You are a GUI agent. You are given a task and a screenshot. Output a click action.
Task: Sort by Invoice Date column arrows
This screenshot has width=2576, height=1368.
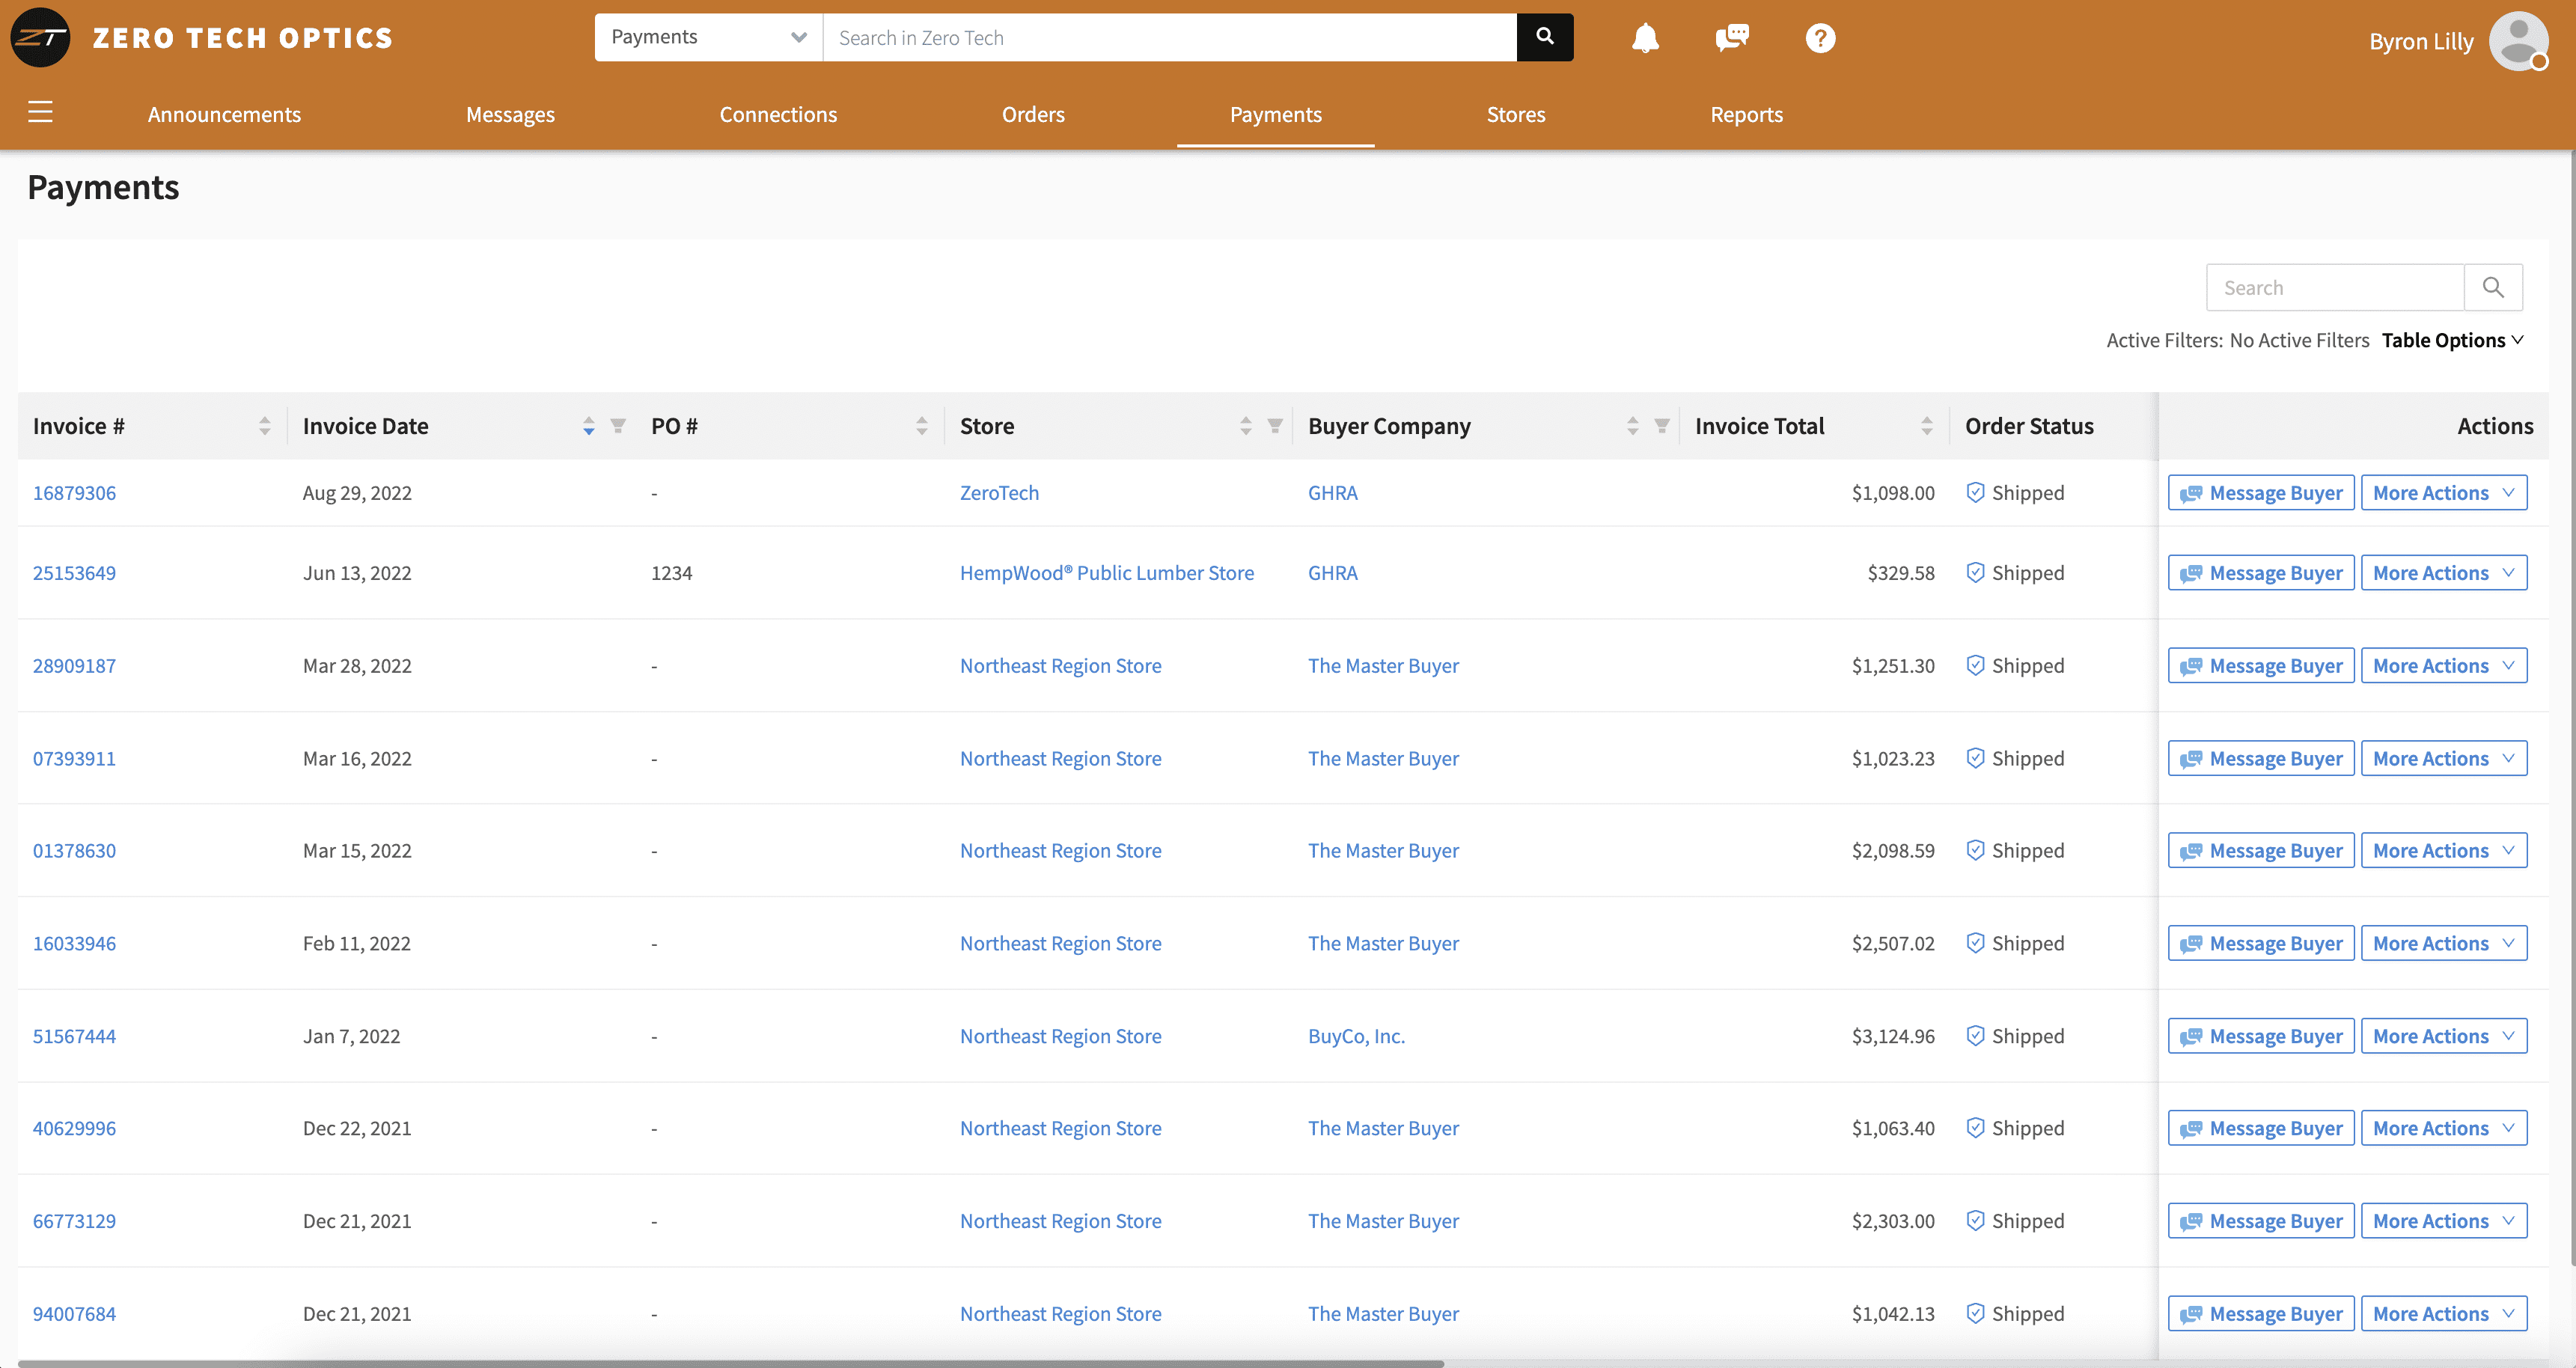coord(588,426)
